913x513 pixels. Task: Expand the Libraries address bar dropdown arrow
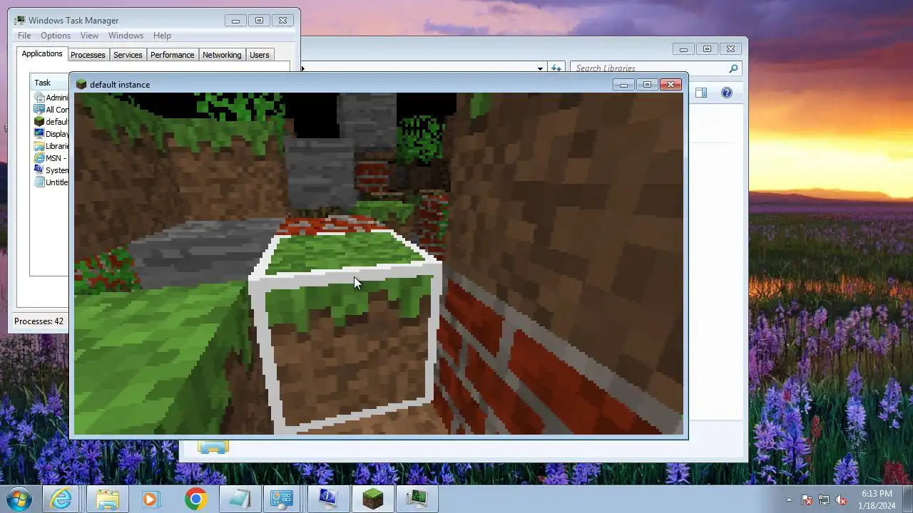click(x=540, y=68)
